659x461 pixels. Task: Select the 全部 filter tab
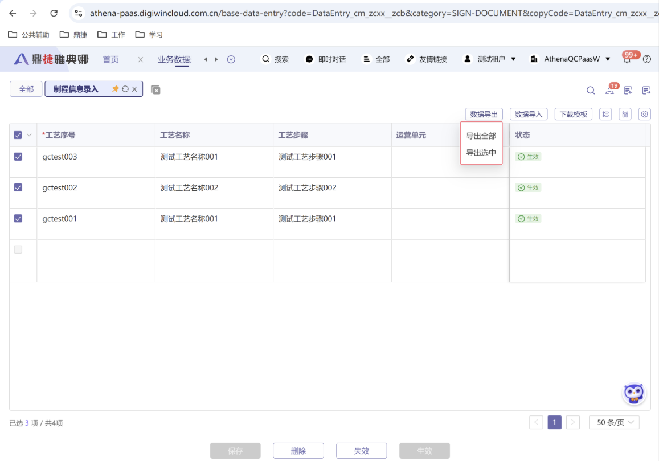coord(26,89)
